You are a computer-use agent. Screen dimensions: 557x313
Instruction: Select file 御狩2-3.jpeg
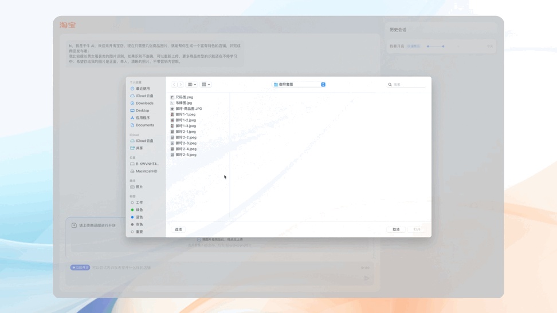tap(186, 143)
